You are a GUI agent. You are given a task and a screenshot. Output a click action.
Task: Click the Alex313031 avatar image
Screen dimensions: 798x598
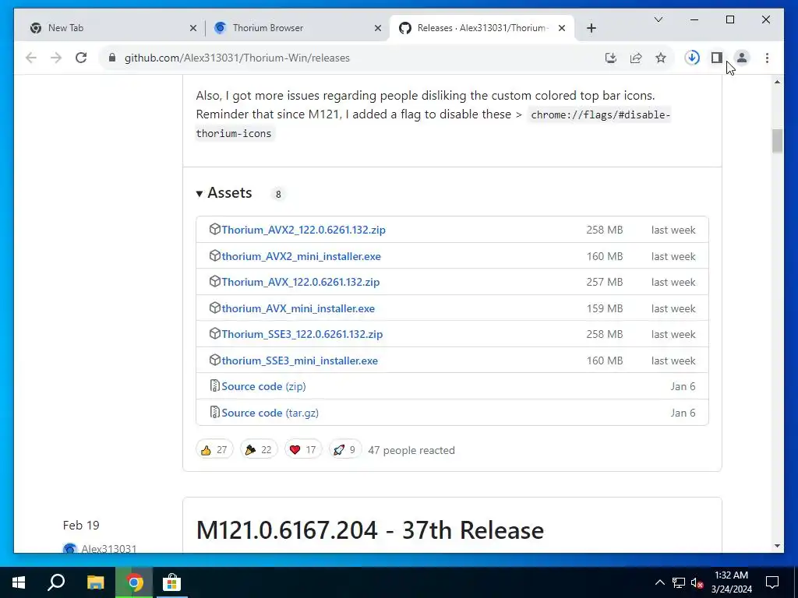[x=69, y=549]
